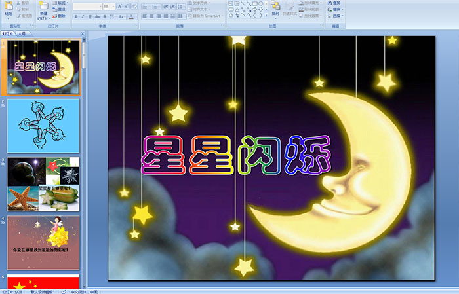Toggle bold formatting

tap(76, 16)
